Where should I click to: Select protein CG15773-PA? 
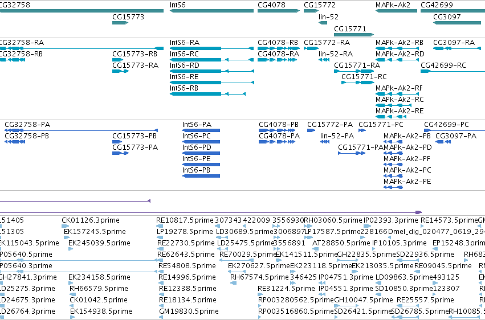(x=121, y=154)
